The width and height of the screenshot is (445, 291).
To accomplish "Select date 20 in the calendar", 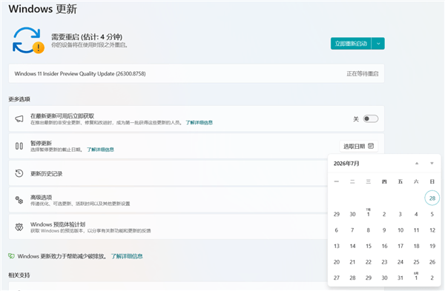I will click(x=336, y=262).
